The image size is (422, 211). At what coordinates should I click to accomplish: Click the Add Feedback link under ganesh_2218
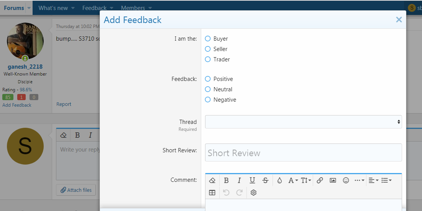(x=17, y=105)
